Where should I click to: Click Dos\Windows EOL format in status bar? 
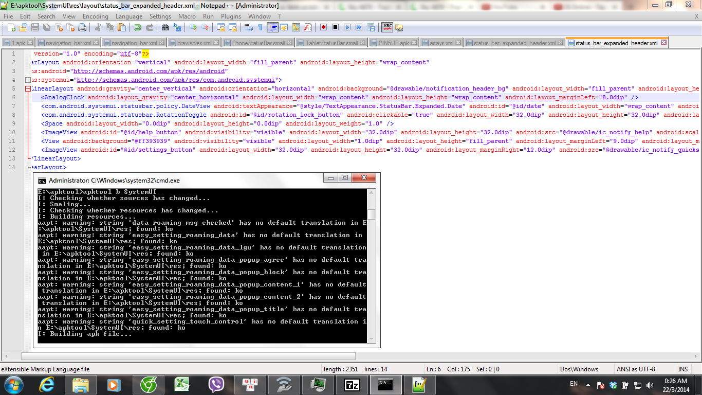(579, 369)
